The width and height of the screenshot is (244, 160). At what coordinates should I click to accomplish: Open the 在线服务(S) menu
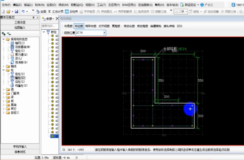click(x=145, y=5)
